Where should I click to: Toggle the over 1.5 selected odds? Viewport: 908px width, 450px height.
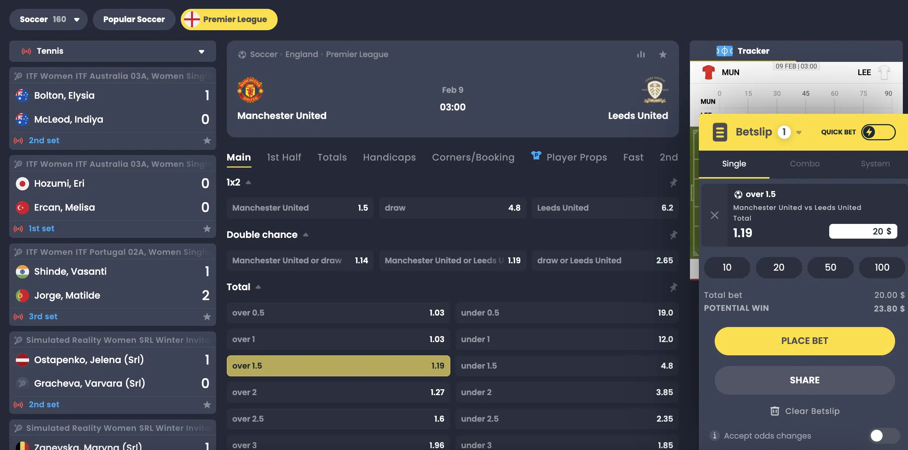click(x=338, y=366)
